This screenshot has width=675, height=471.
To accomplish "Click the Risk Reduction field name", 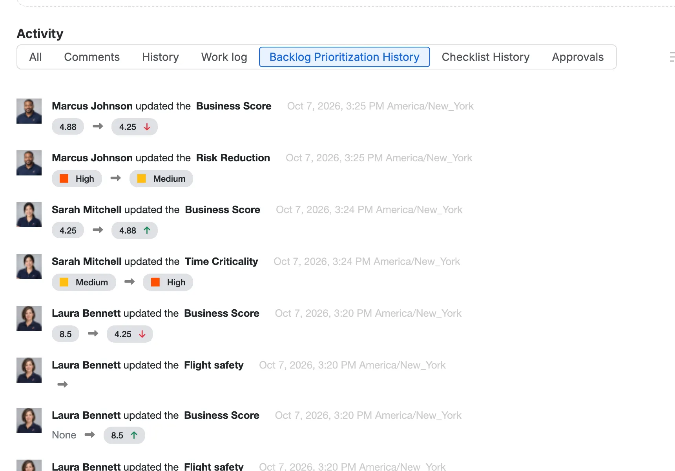I will pos(233,158).
